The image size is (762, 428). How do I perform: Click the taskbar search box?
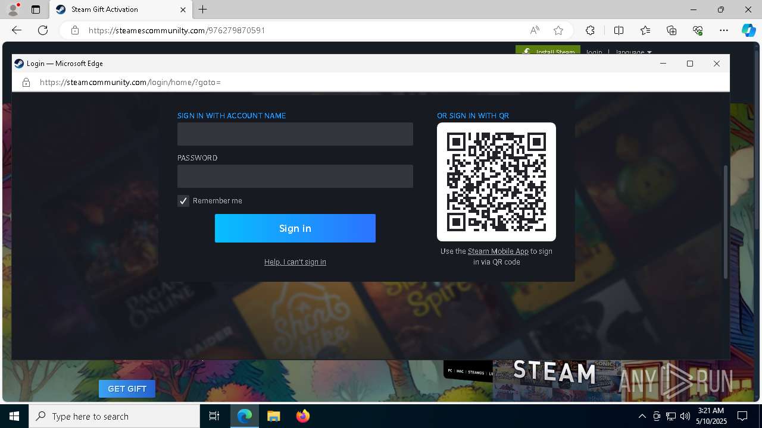[x=114, y=416]
